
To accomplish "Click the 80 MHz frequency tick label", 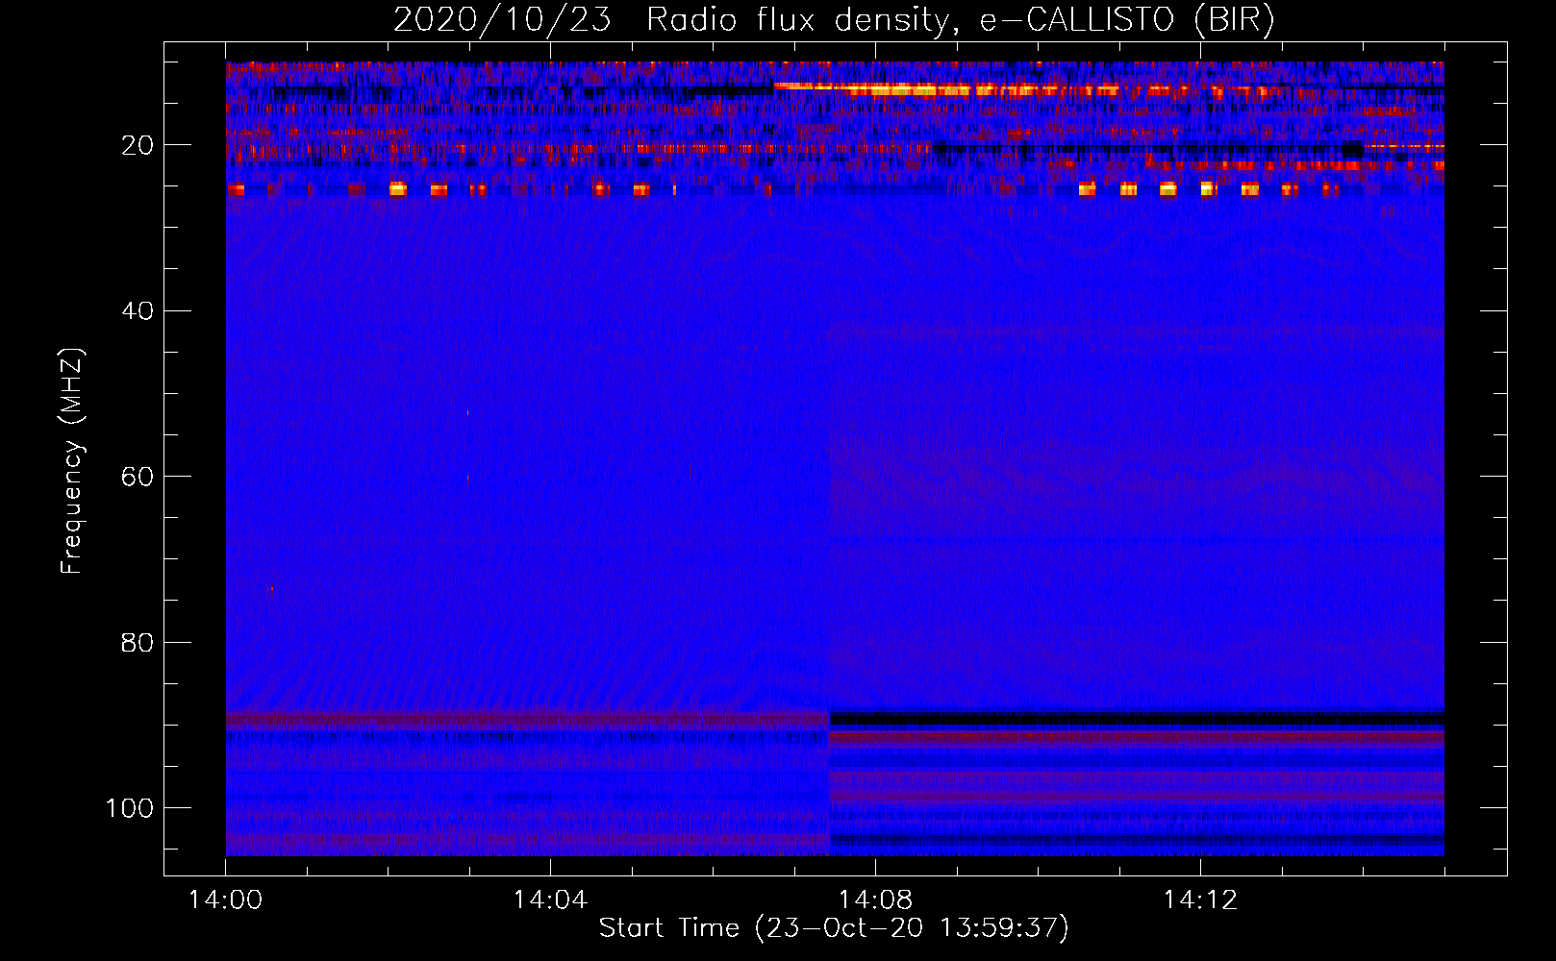I will click(138, 643).
